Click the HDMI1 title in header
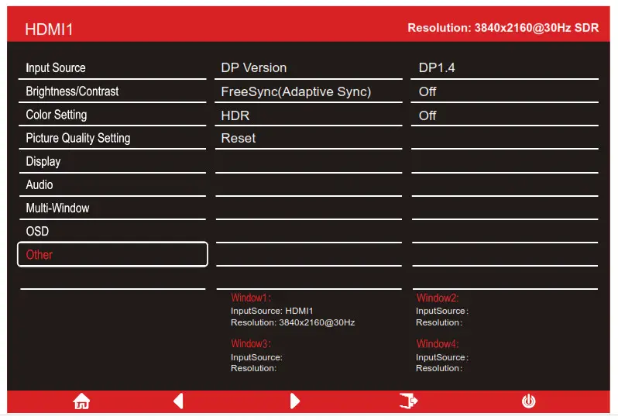 pyautogui.click(x=49, y=29)
